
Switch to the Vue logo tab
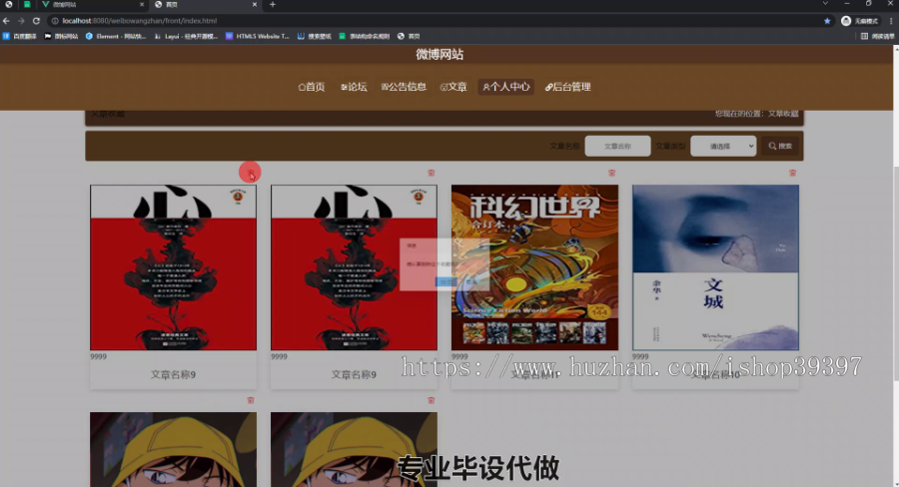[x=92, y=5]
